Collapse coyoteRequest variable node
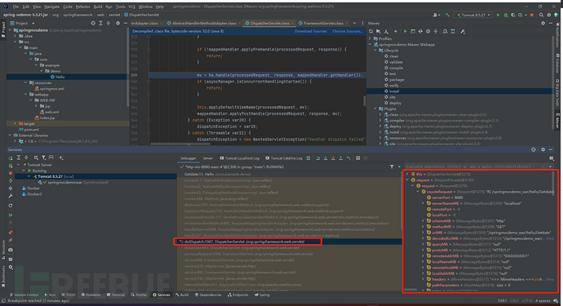 click(418, 192)
